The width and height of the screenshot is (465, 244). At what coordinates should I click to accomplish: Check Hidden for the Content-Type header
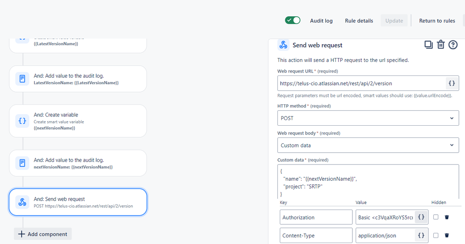point(436,236)
